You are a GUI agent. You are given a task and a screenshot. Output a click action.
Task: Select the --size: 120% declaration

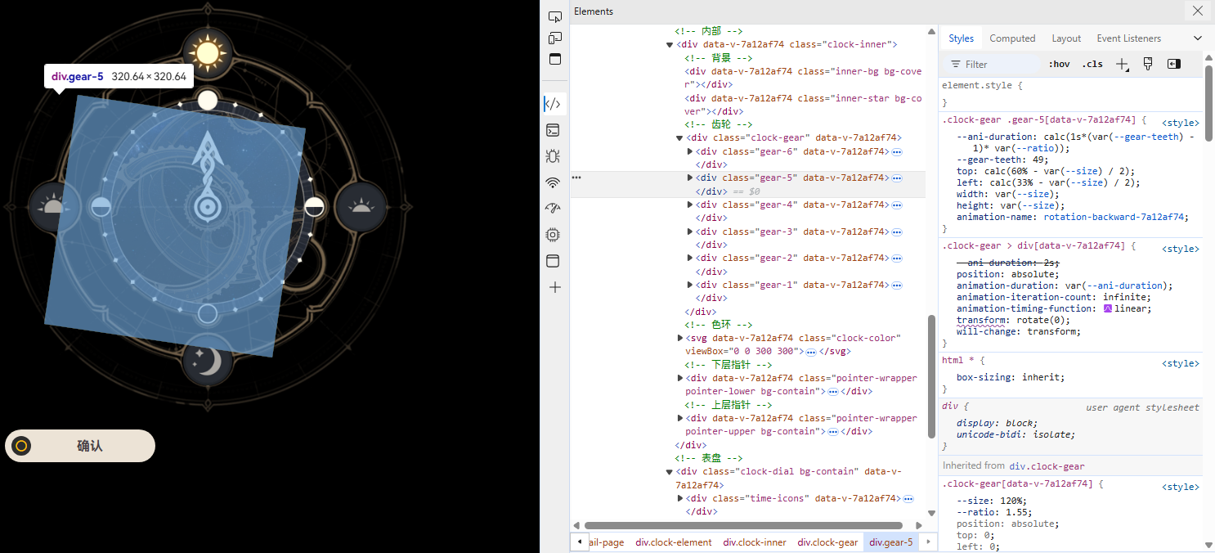click(991, 501)
